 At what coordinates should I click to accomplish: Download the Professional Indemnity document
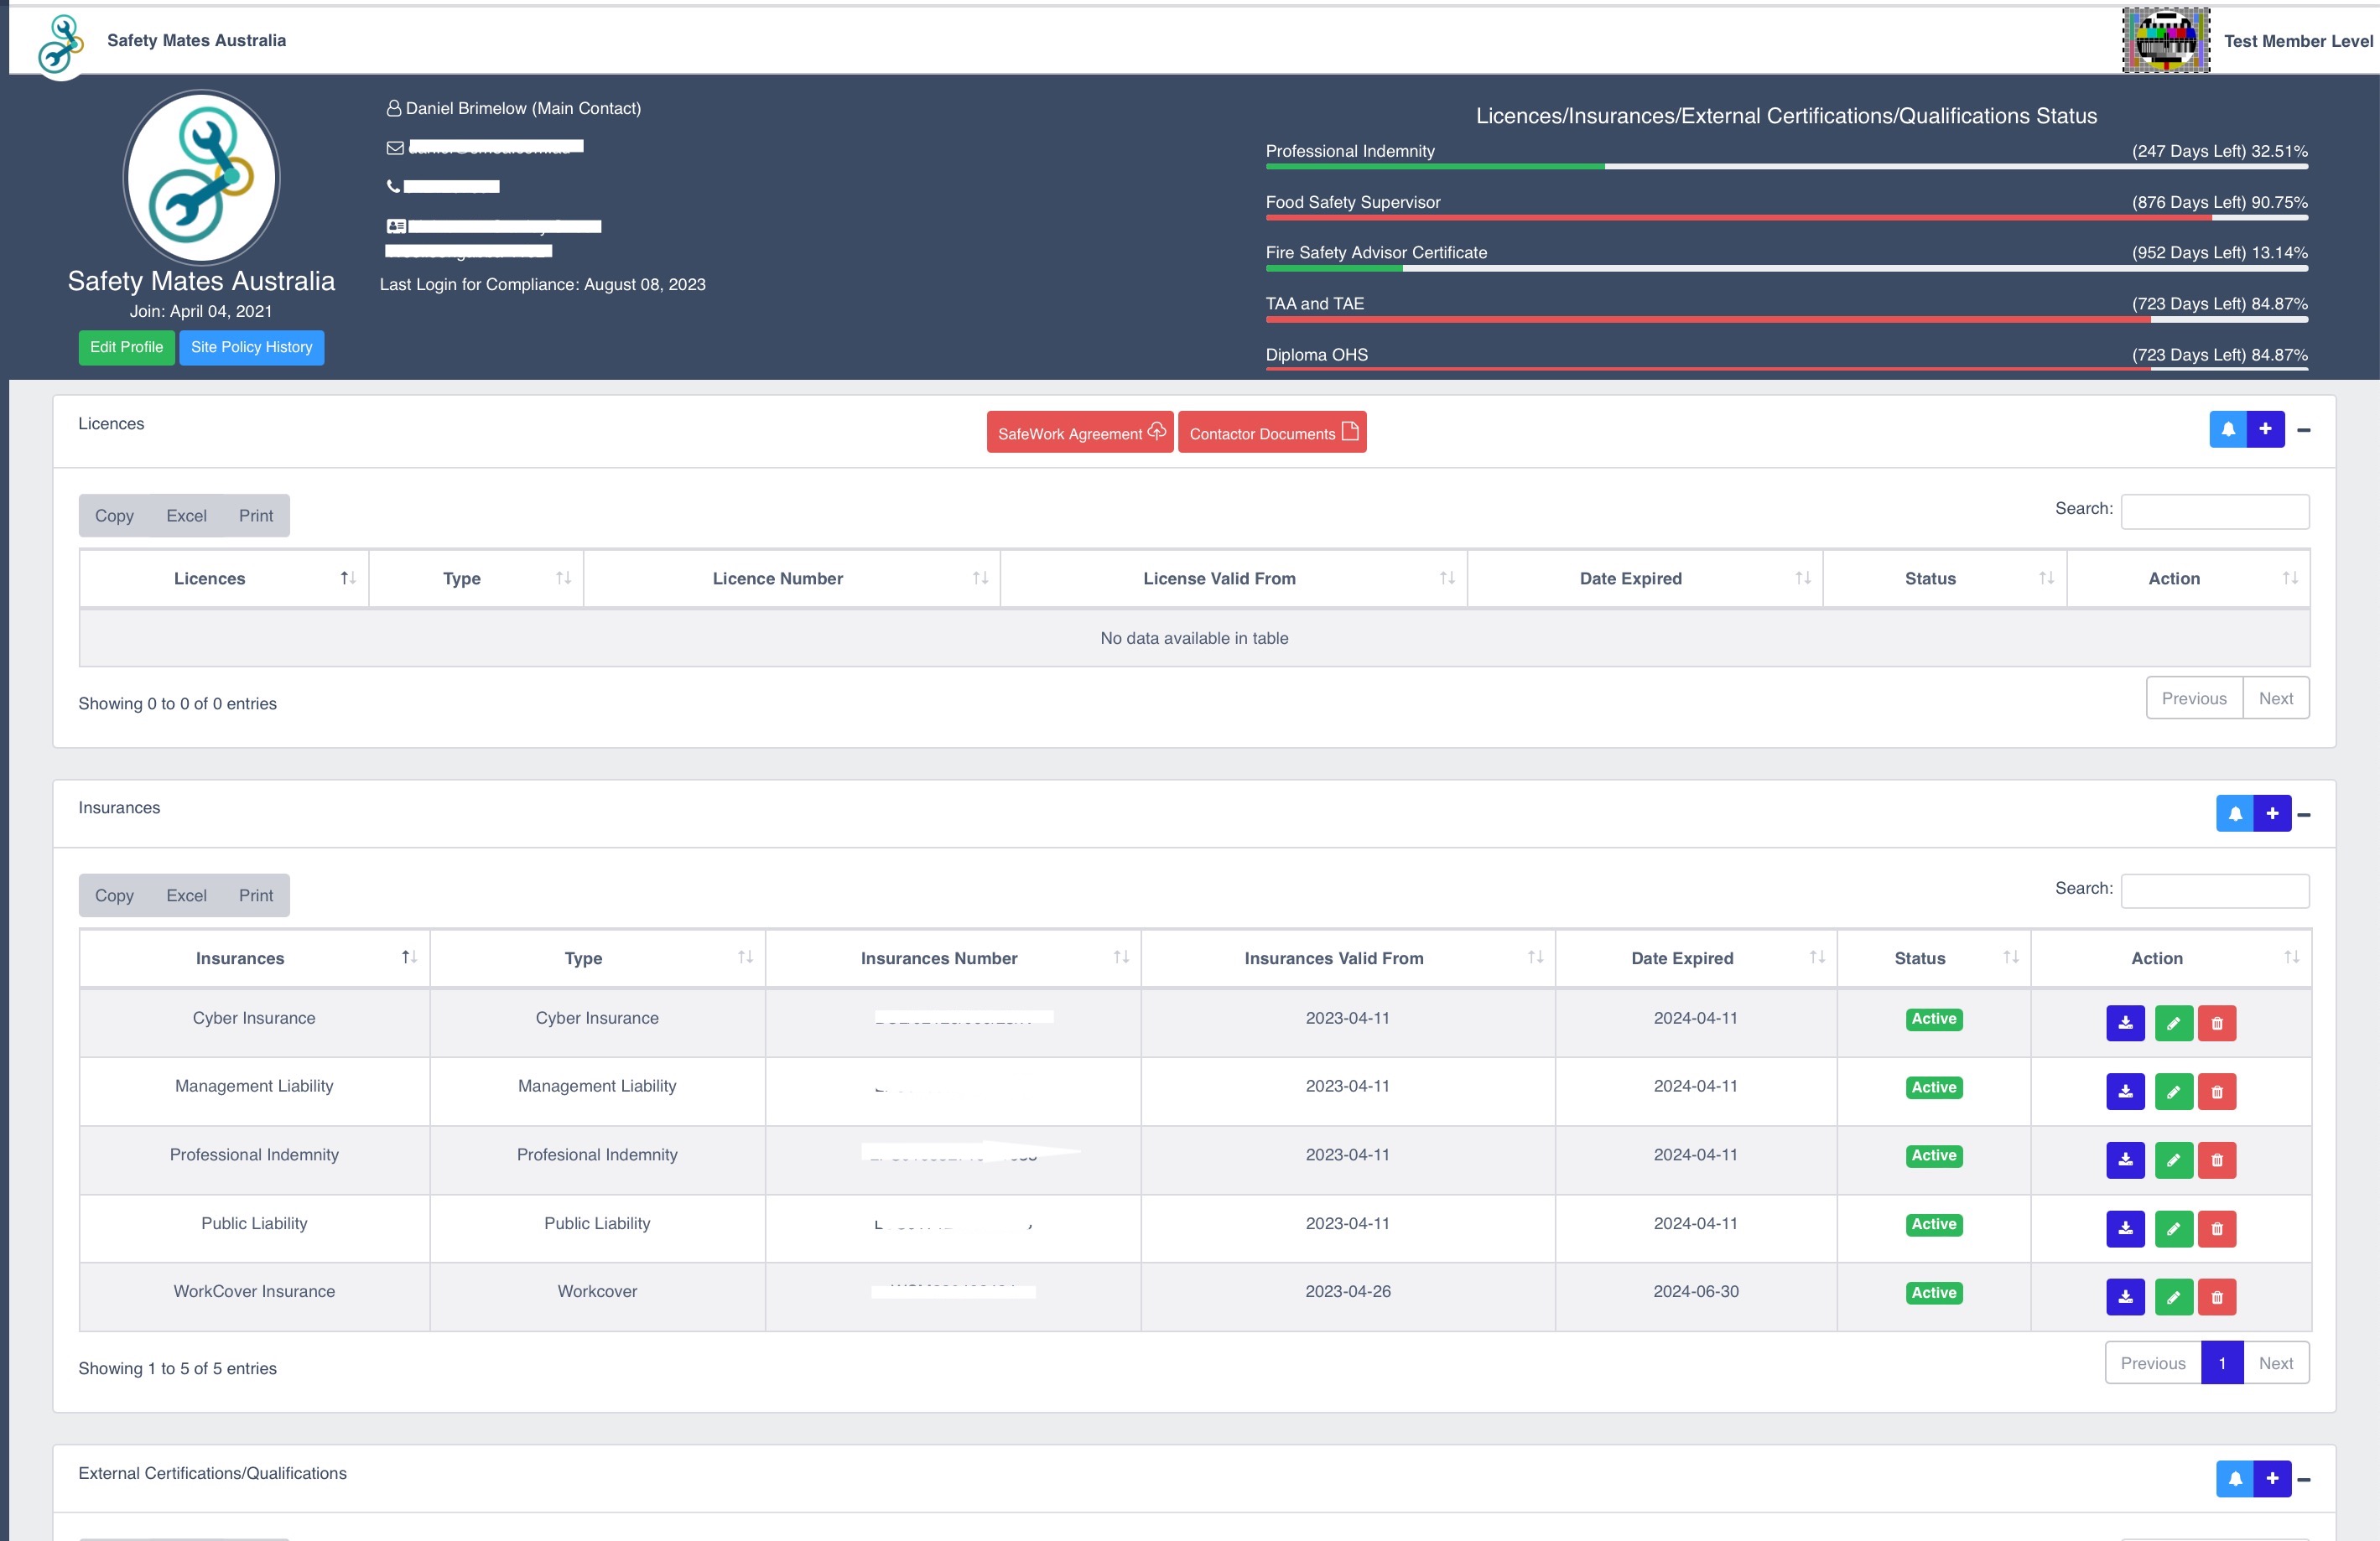click(x=2125, y=1160)
